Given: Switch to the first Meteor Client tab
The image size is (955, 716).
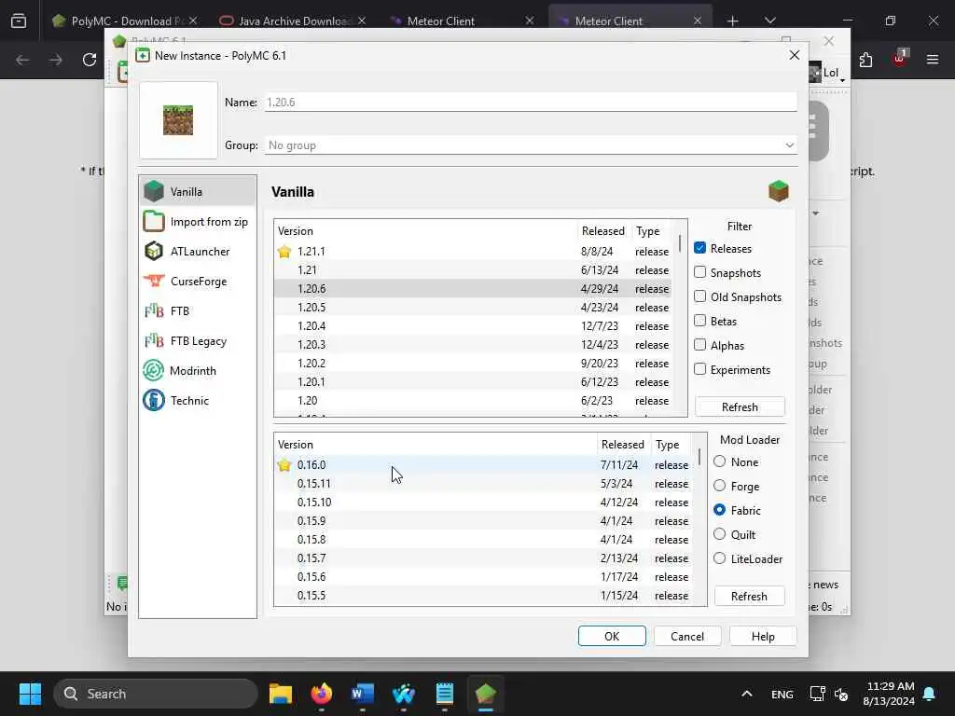Looking at the screenshot, I should pos(461,21).
